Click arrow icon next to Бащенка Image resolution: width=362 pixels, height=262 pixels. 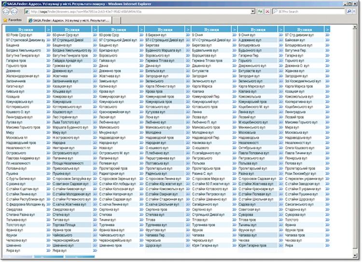pyautogui.click(x=48, y=45)
